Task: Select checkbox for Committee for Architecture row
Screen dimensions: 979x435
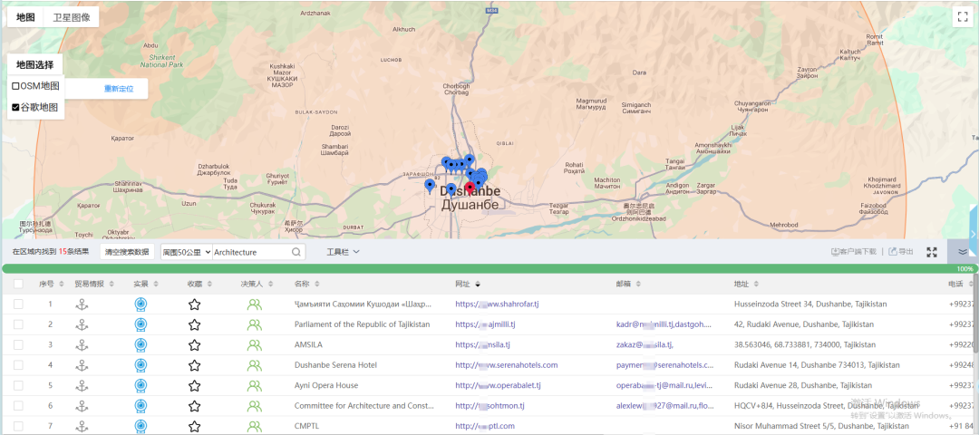Action: (x=18, y=406)
